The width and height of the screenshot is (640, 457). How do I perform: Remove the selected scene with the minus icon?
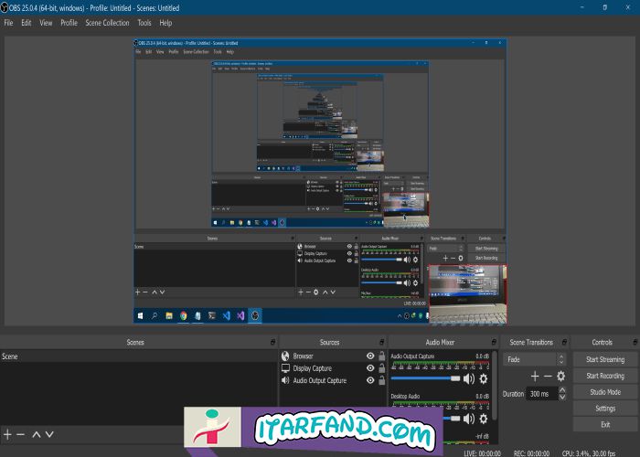pyautogui.click(x=20, y=434)
